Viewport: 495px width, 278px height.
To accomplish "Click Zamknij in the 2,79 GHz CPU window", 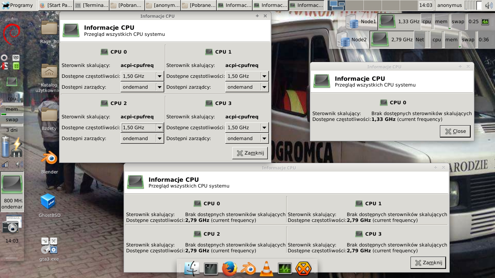I will pos(428,263).
